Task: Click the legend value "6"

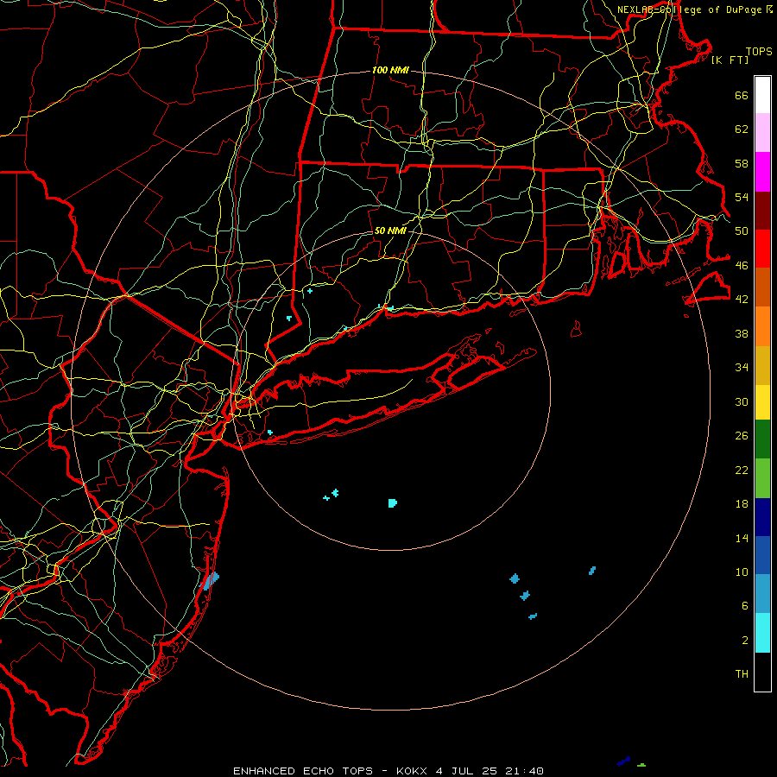Action: click(x=745, y=606)
